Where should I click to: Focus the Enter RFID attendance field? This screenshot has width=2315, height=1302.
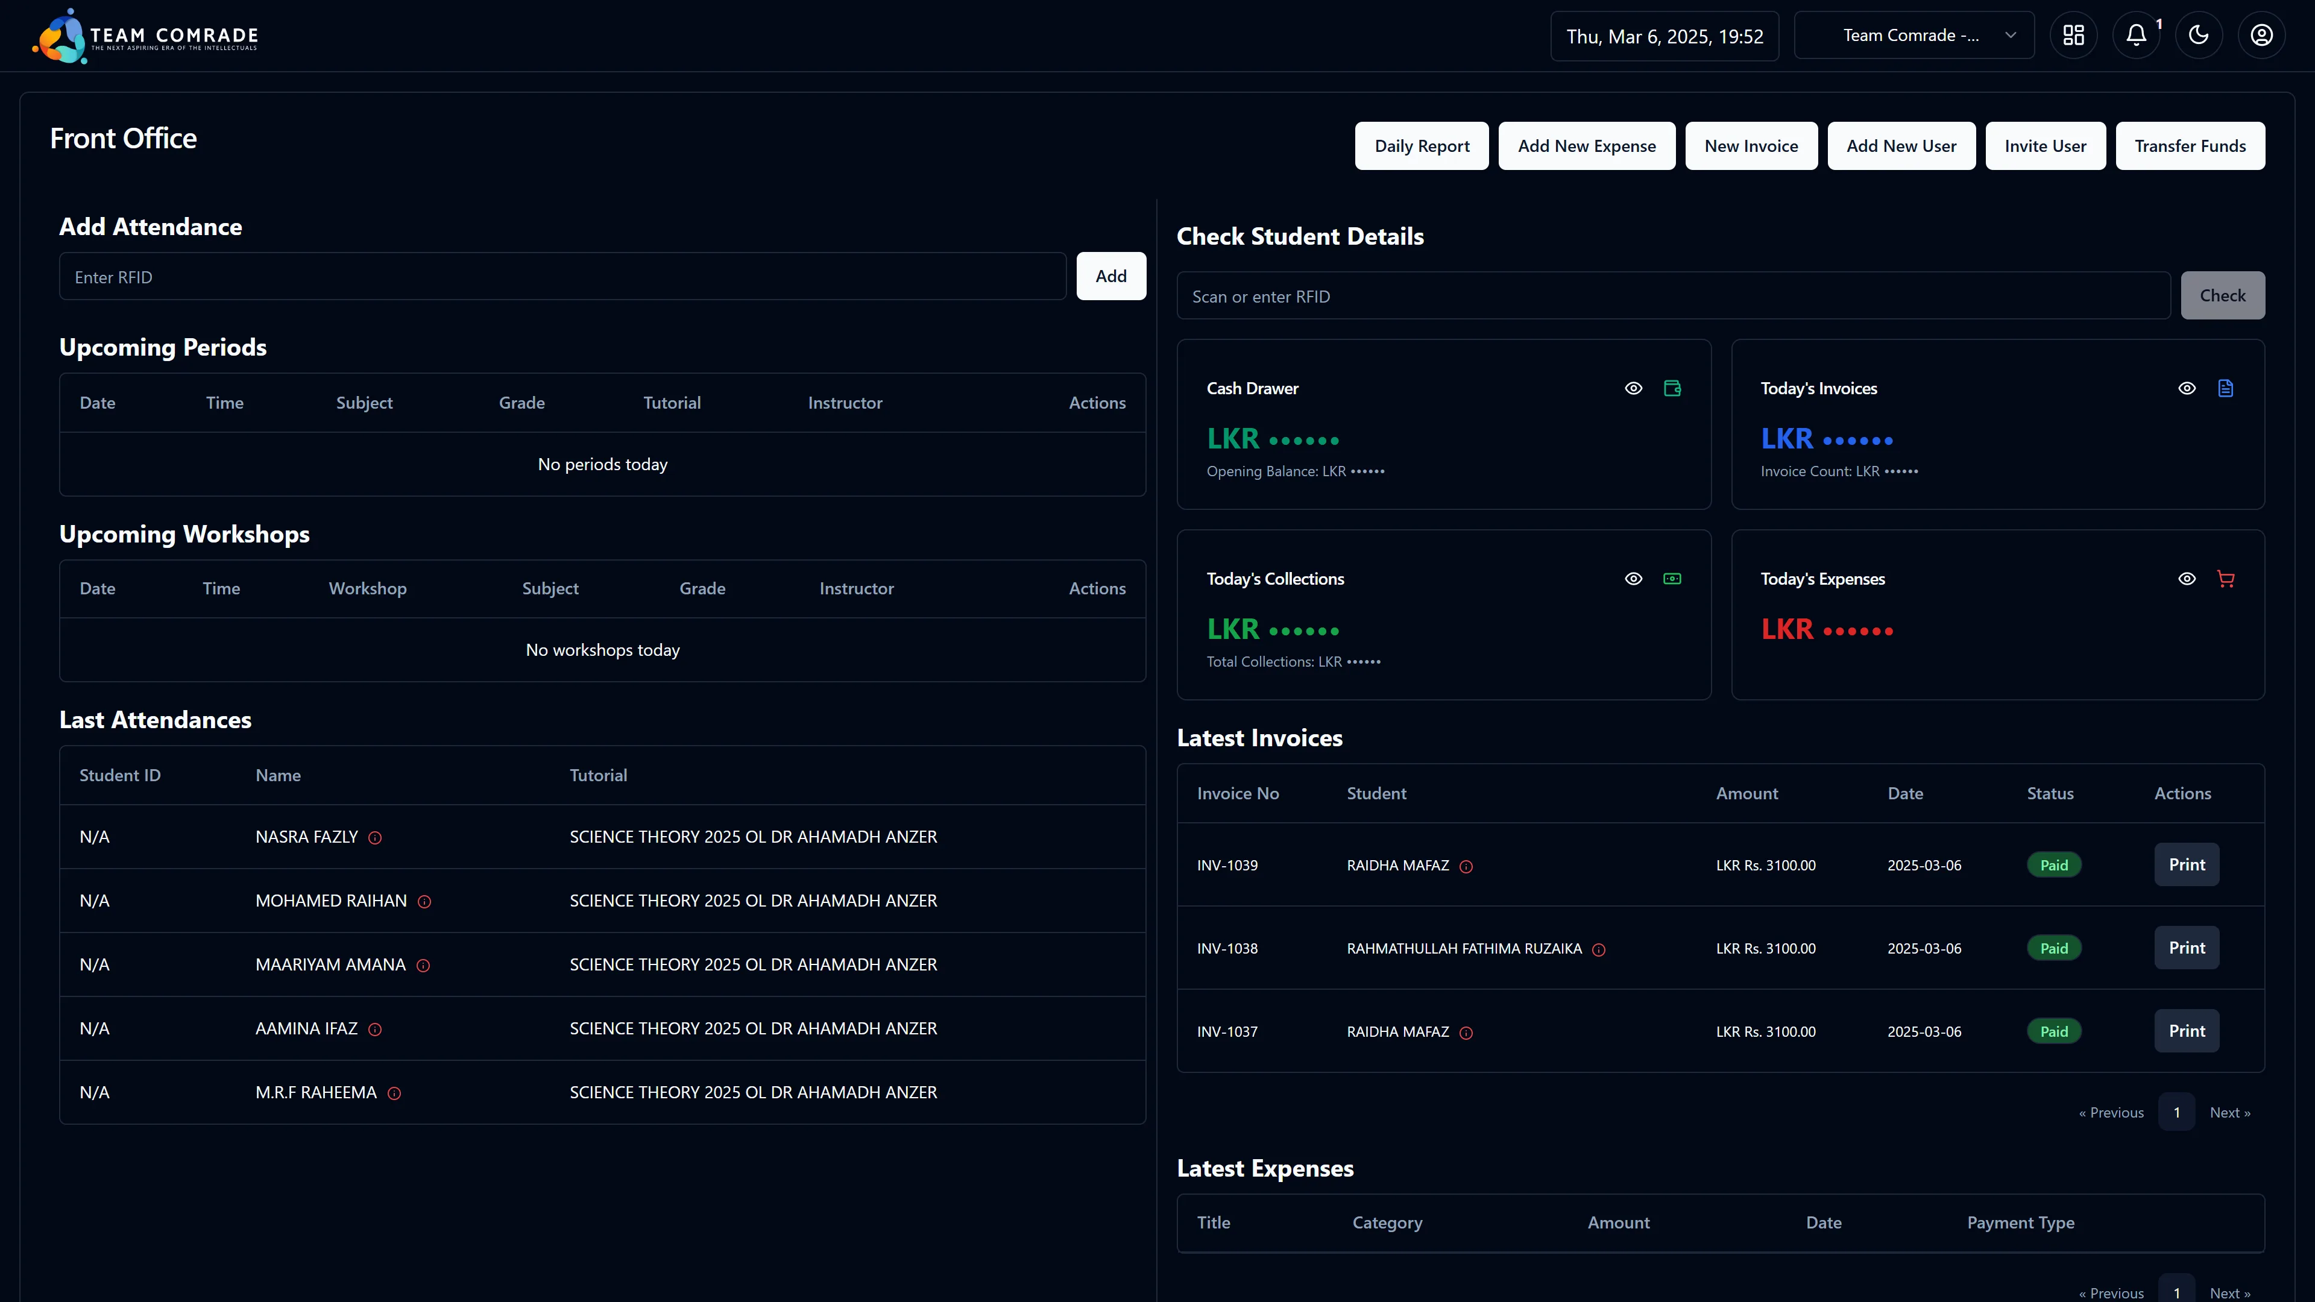(x=562, y=277)
